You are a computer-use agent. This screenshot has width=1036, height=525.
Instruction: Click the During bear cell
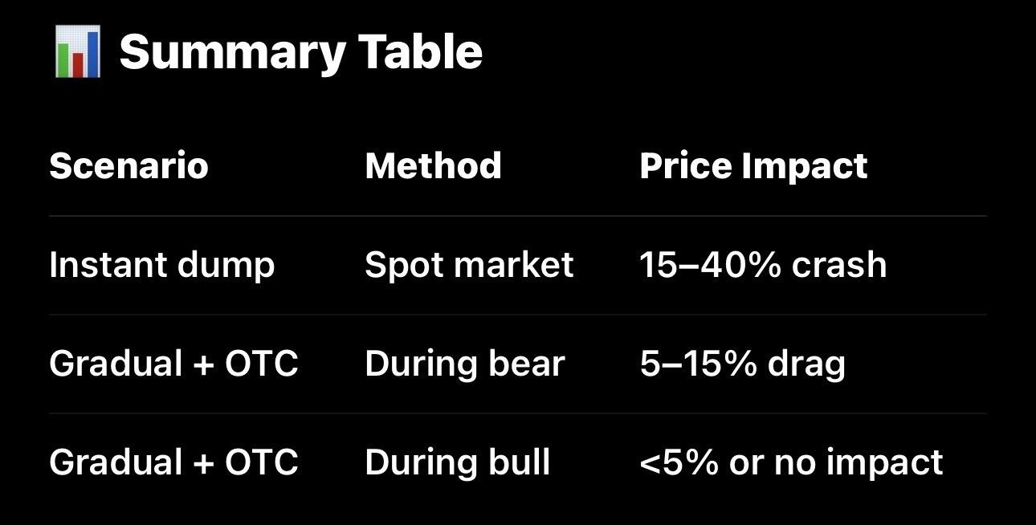point(465,364)
